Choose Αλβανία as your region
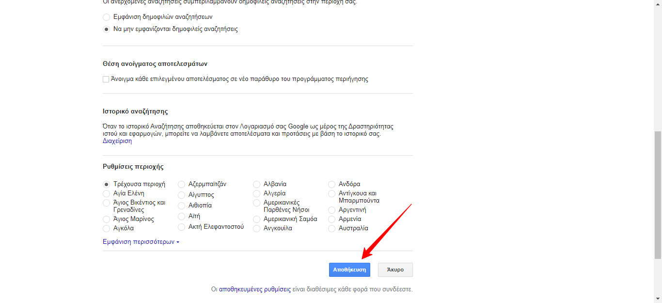 tap(256, 184)
